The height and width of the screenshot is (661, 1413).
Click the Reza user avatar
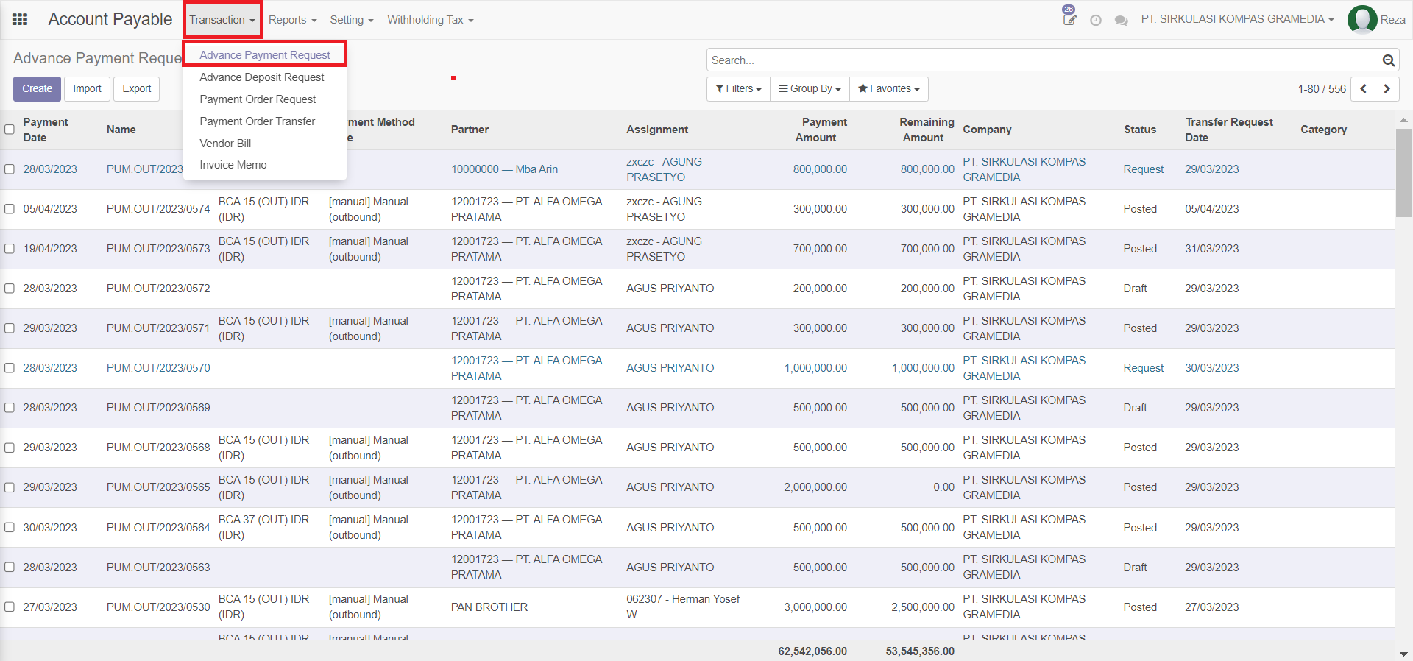click(x=1362, y=20)
